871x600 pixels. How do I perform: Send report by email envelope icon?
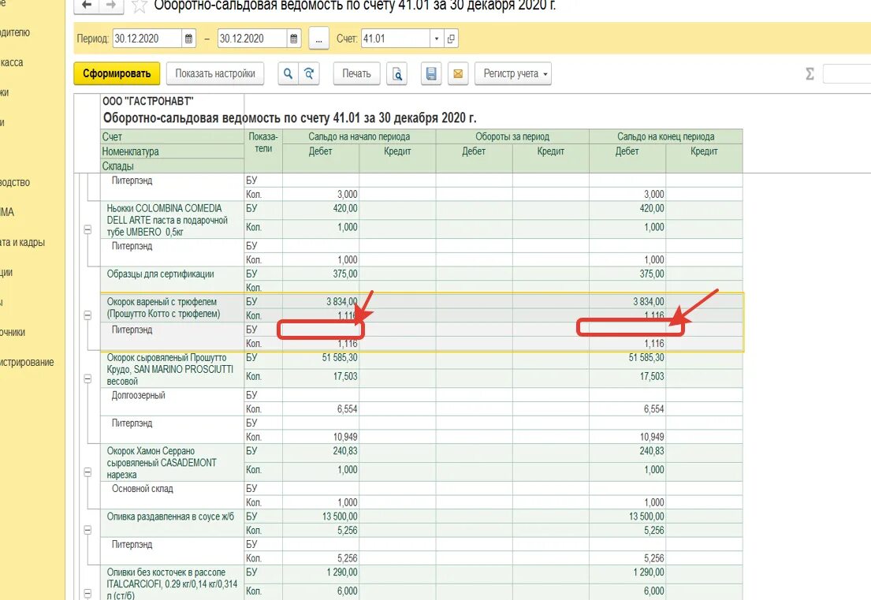click(x=458, y=73)
